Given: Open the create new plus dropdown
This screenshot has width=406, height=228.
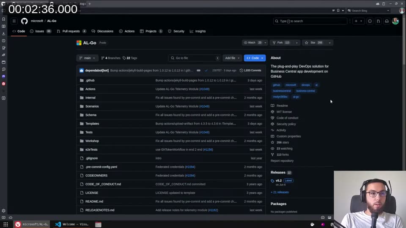Looking at the screenshot, I should [x=358, y=21].
